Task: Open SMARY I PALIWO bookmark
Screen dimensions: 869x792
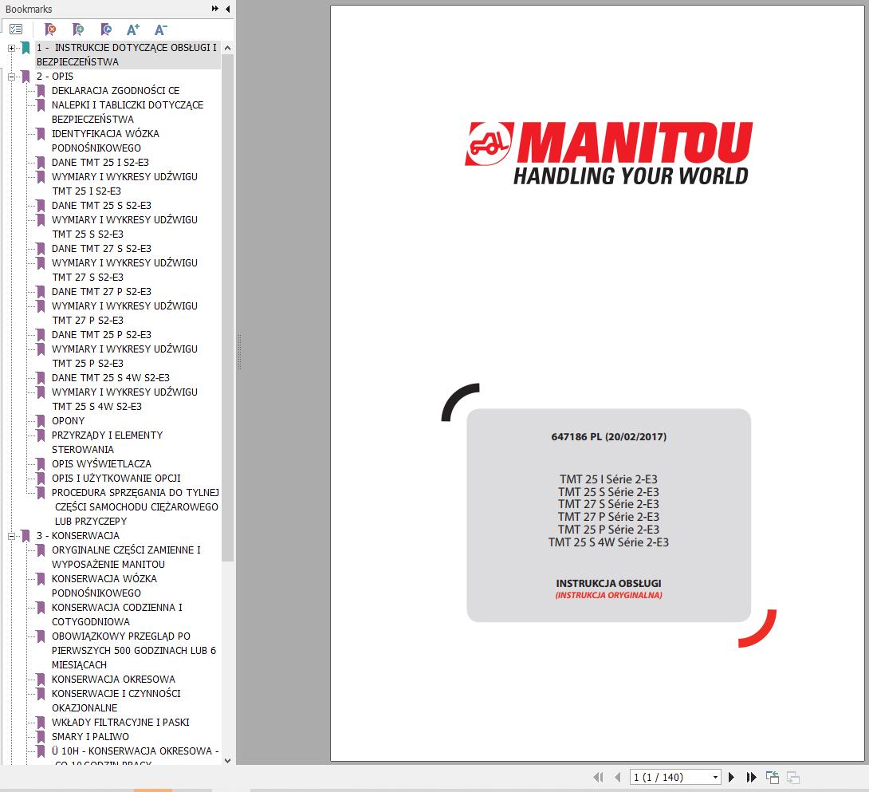Action: tap(90, 737)
